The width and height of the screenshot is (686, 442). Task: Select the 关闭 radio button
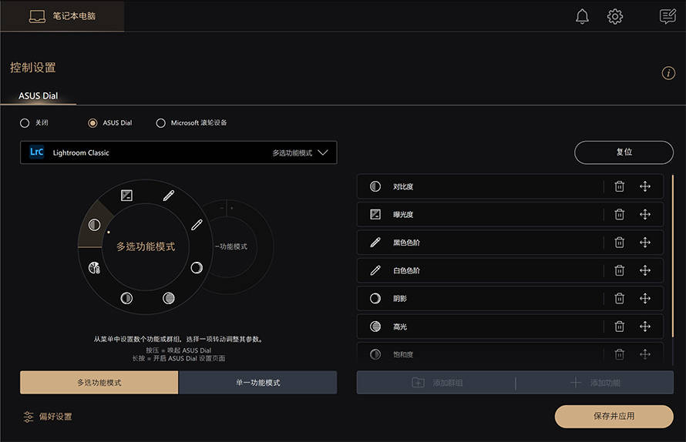coord(25,122)
